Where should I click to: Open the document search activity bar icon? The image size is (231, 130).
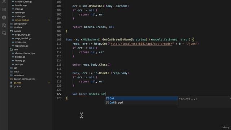click(x=4, y=25)
